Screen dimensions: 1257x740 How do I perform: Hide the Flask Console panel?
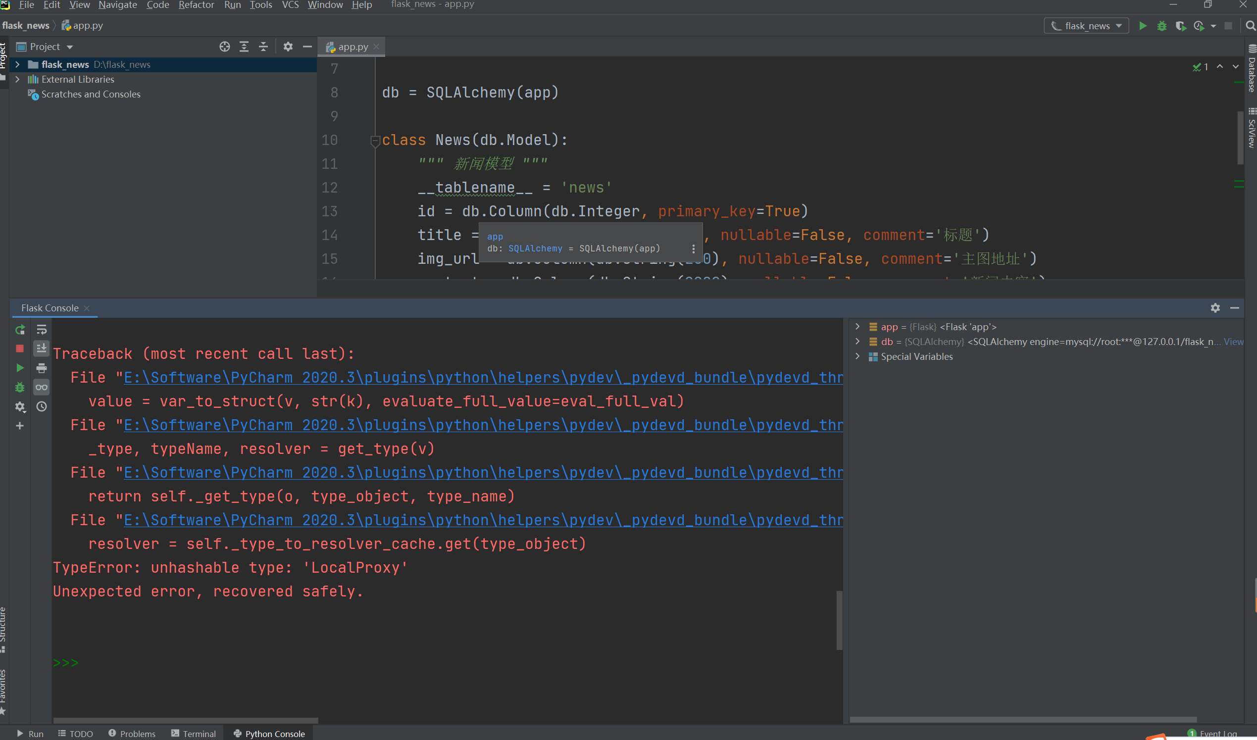(x=1235, y=308)
